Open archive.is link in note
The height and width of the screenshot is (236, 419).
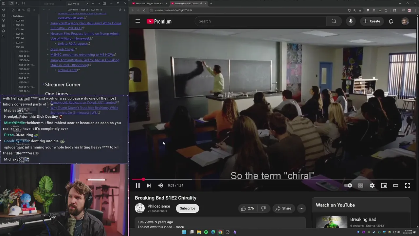click(67, 70)
